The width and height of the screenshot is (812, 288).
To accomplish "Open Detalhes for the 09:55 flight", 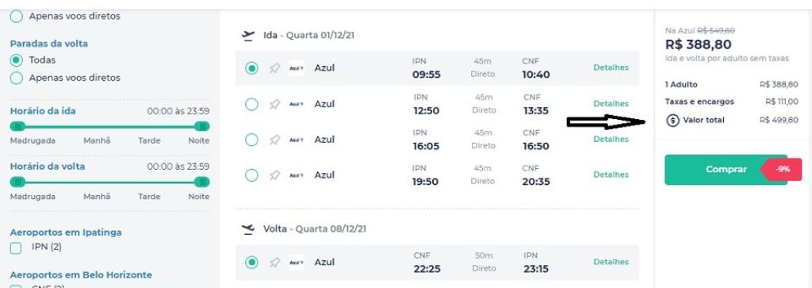I will tap(611, 68).
